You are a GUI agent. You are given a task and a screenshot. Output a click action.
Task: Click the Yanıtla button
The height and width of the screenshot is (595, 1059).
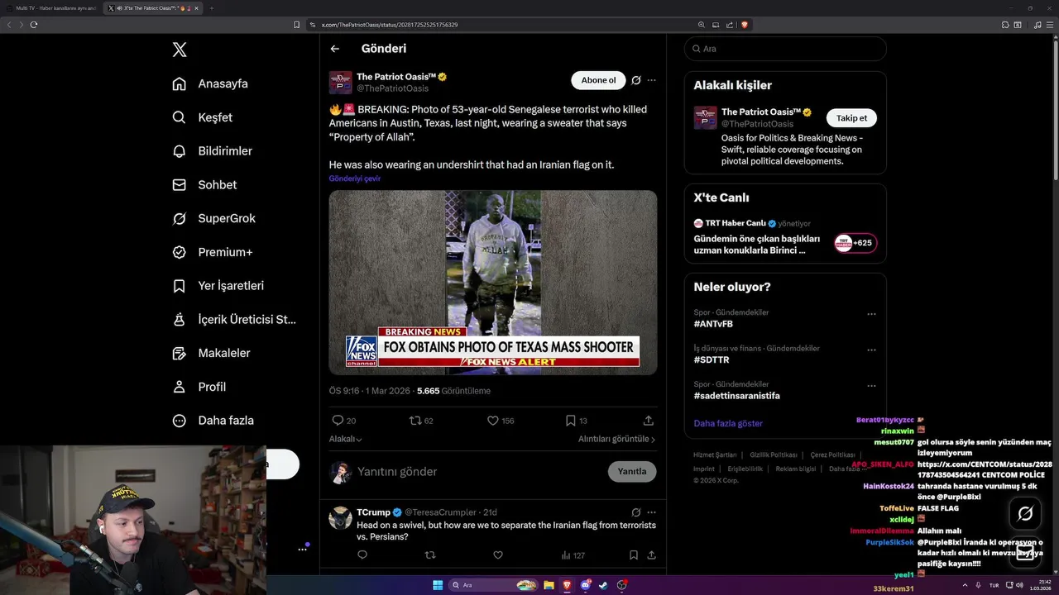coord(632,472)
